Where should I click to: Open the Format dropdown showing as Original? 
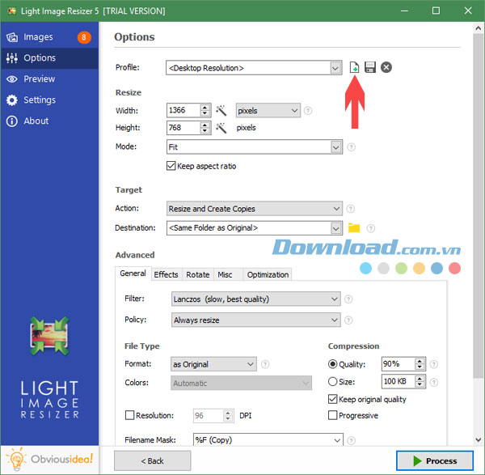tap(213, 364)
